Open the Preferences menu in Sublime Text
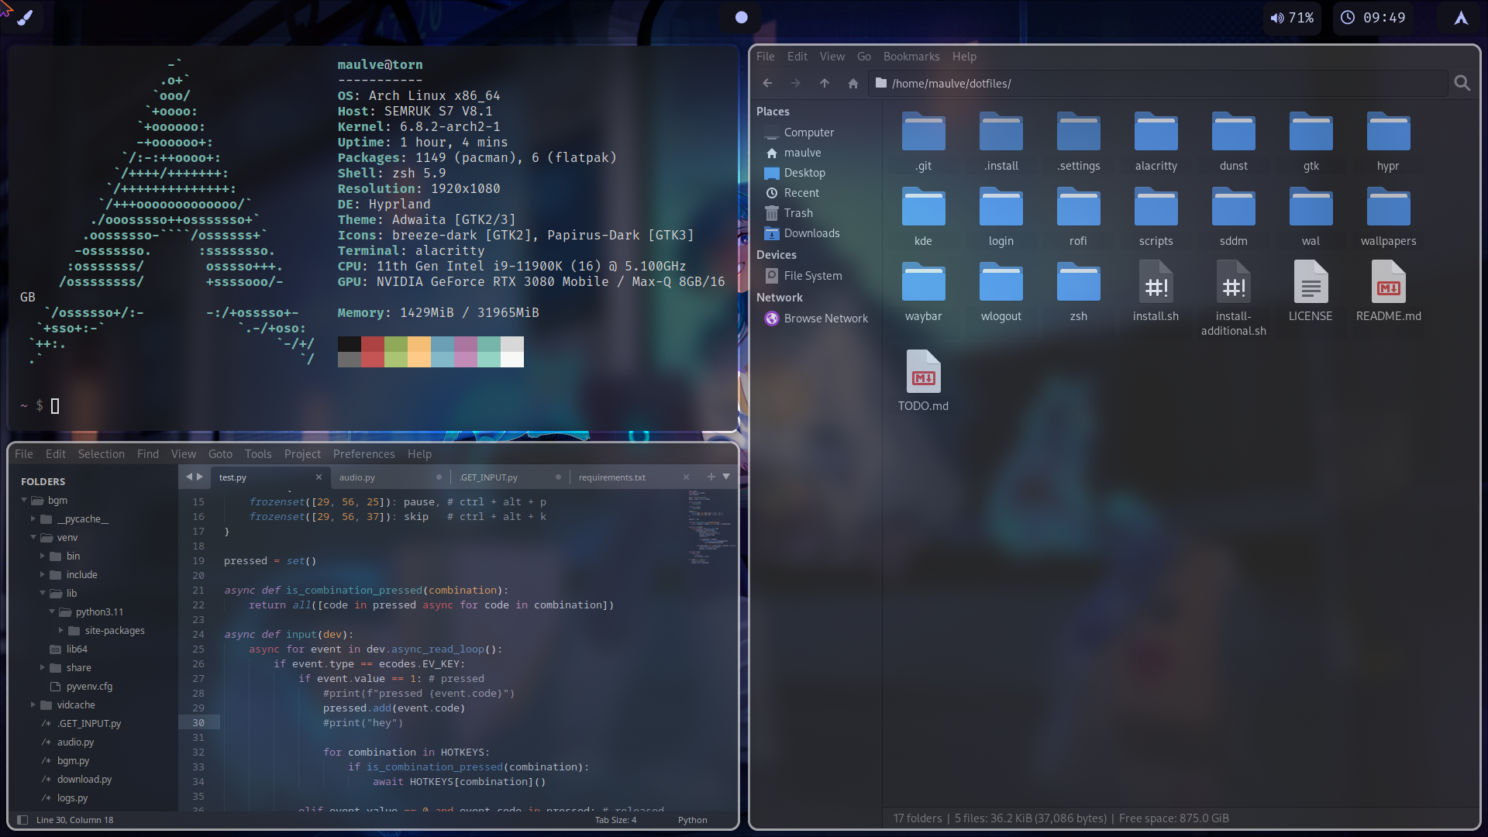Screen dimensions: 1488x837 pyautogui.click(x=363, y=454)
